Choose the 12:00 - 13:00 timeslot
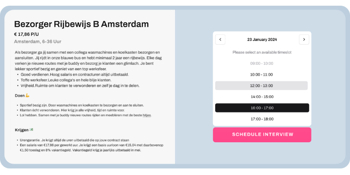The height and width of the screenshot is (175, 350). 261,86
